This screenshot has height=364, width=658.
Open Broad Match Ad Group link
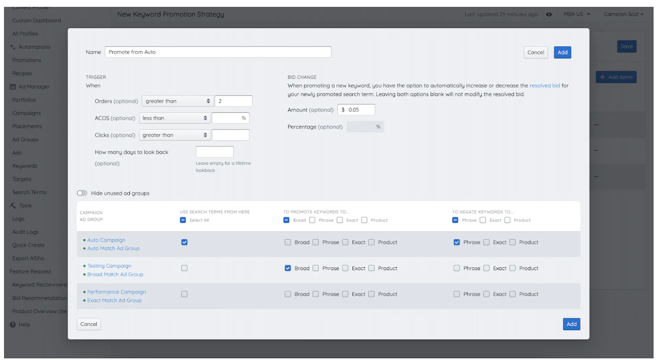(115, 274)
